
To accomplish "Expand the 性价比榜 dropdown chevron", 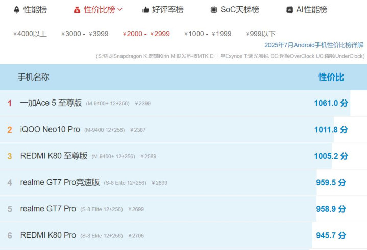I will (120, 9).
